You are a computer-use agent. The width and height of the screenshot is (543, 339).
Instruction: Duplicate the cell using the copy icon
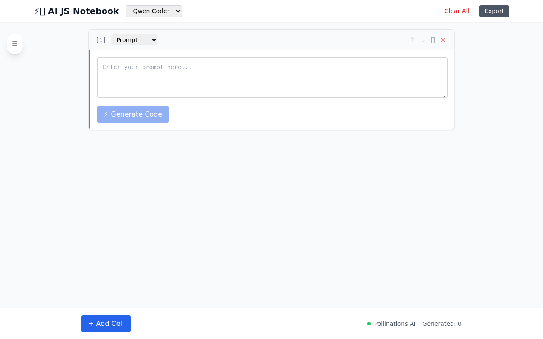click(433, 39)
